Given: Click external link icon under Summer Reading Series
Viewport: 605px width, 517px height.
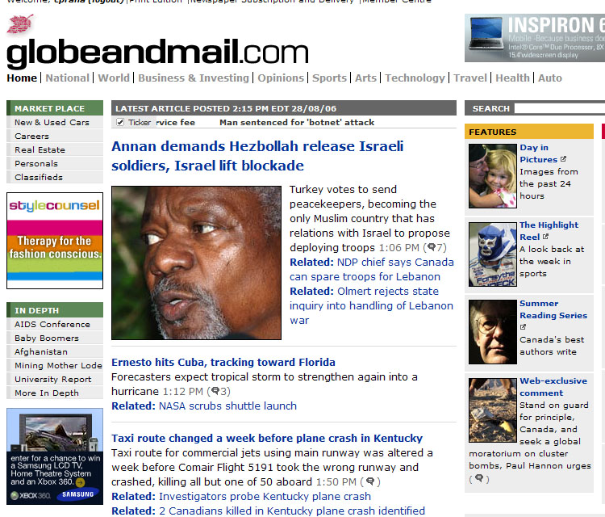Looking at the screenshot, I should coord(523,327).
